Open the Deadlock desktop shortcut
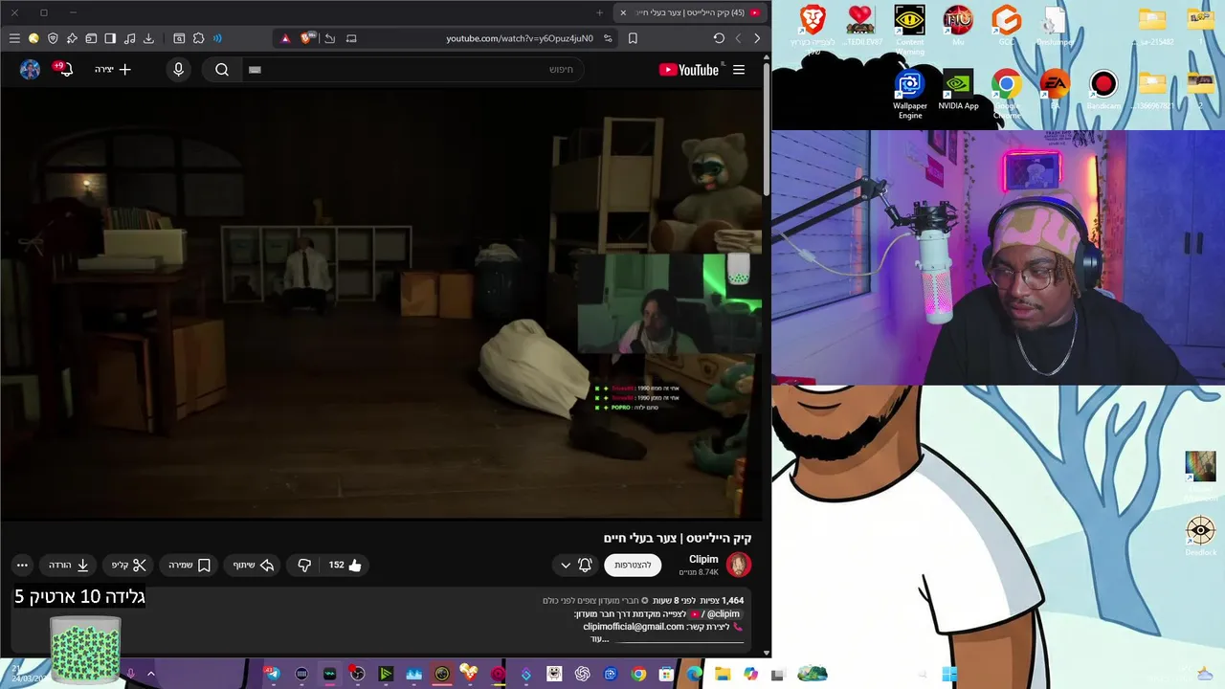 click(1200, 536)
